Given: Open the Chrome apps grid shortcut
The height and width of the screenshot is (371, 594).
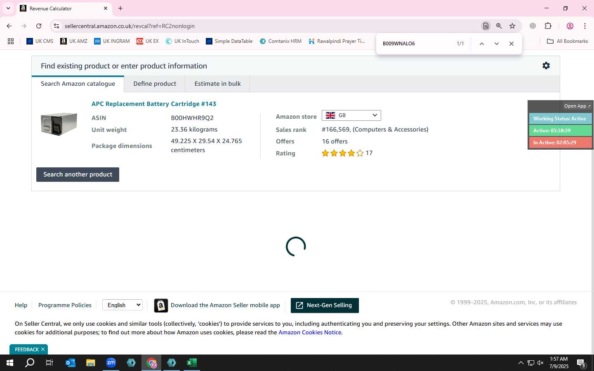Looking at the screenshot, I should 11,41.
